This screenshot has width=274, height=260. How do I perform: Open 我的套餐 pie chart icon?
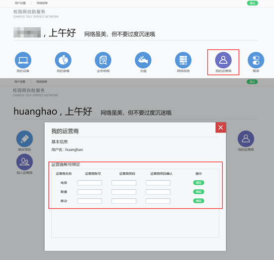click(x=63, y=60)
